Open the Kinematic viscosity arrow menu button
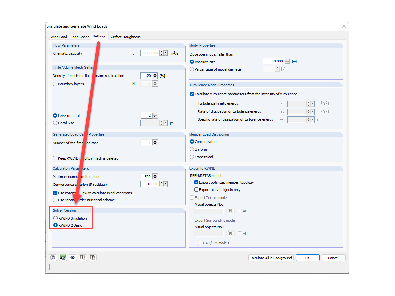This screenshot has height=296, width=395. click(x=166, y=53)
